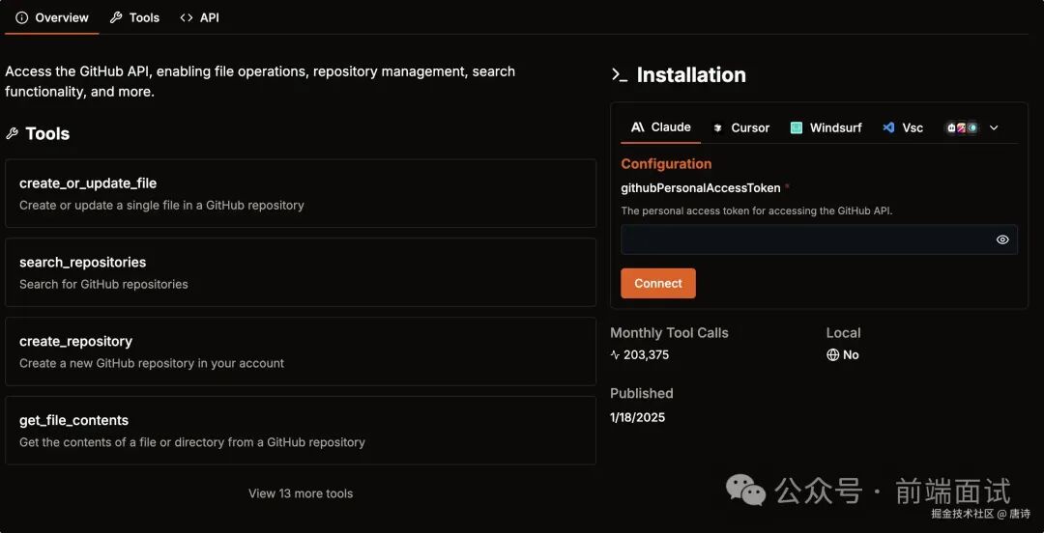Click the Local label
The width and height of the screenshot is (1044, 533).
click(x=843, y=333)
